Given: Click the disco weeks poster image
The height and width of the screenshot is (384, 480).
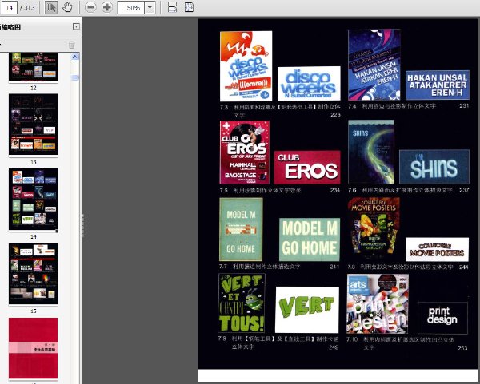Looking at the screenshot, I should pyautogui.click(x=246, y=66).
